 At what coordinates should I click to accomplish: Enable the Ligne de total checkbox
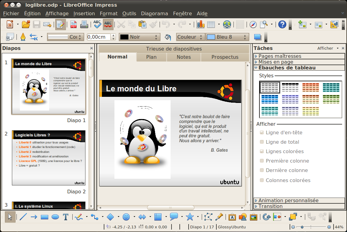pyautogui.click(x=262, y=142)
